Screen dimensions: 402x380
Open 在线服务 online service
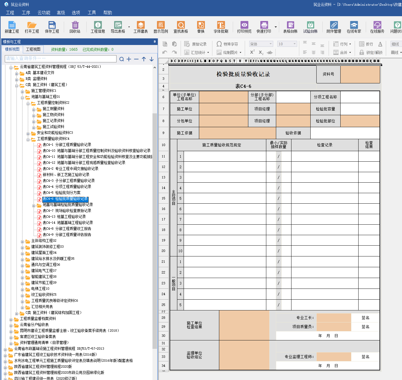(x=377, y=27)
